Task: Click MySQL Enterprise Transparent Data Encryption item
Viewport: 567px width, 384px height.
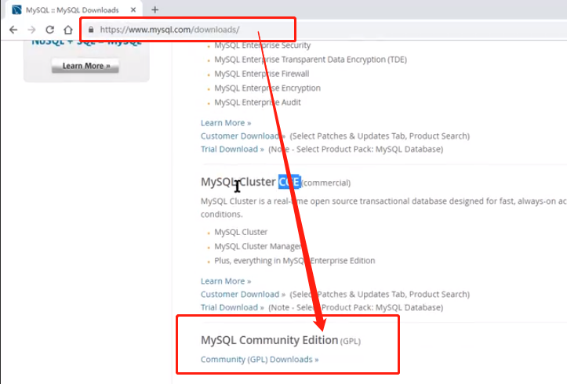Action: 311,60
